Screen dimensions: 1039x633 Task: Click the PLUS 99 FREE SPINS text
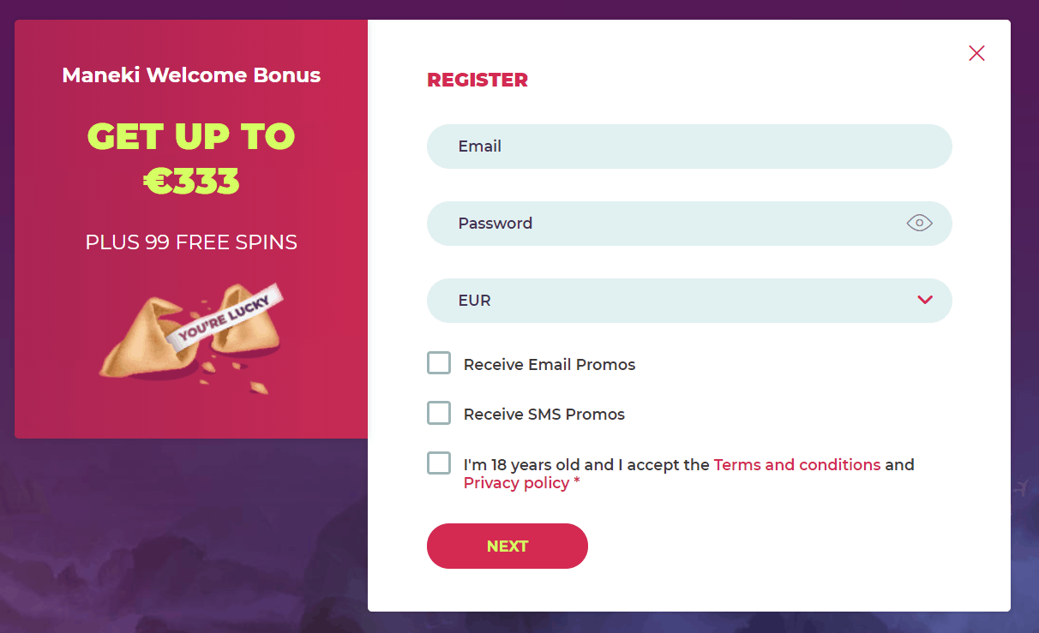(x=191, y=242)
